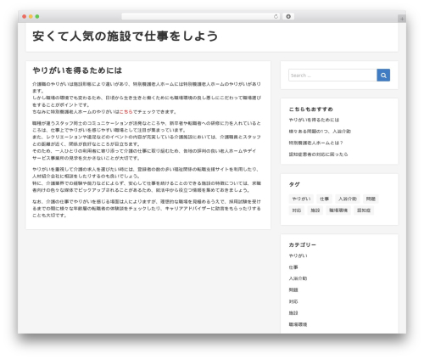Open recommended post 特別養護老人ホームとは？
This screenshot has width=424, height=359.
point(315,143)
